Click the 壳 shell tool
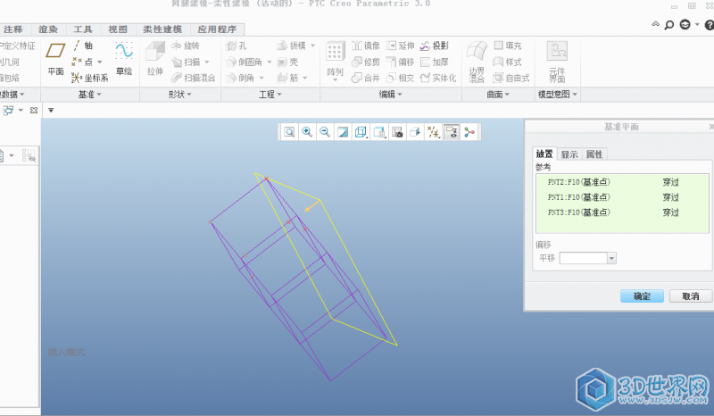The height and width of the screenshot is (416, 714). coord(287,62)
